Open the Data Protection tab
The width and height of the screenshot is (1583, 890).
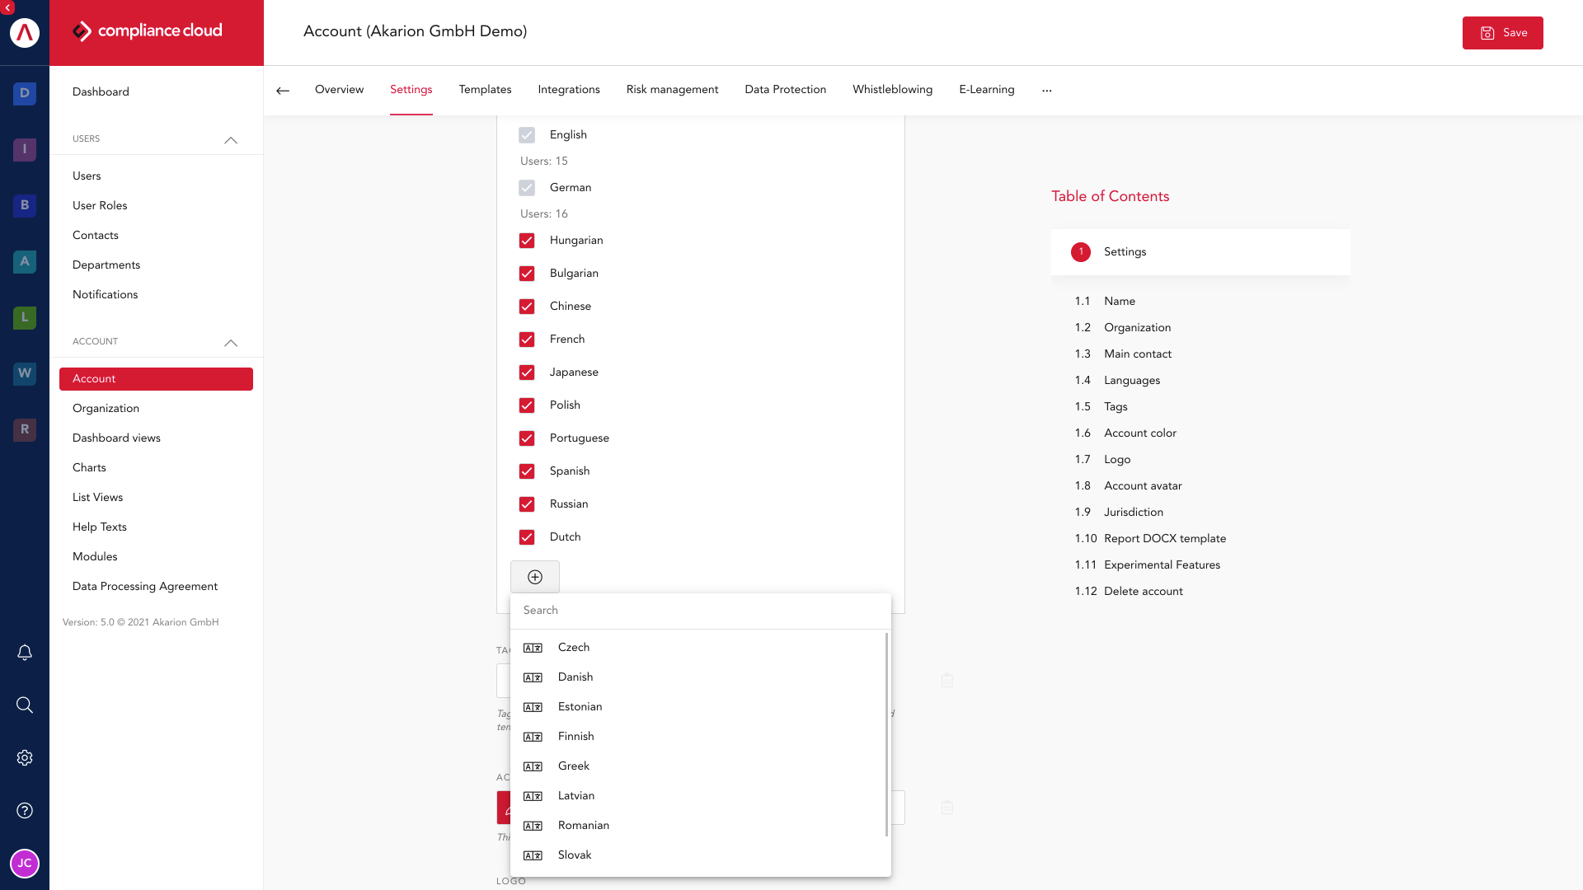tap(785, 89)
